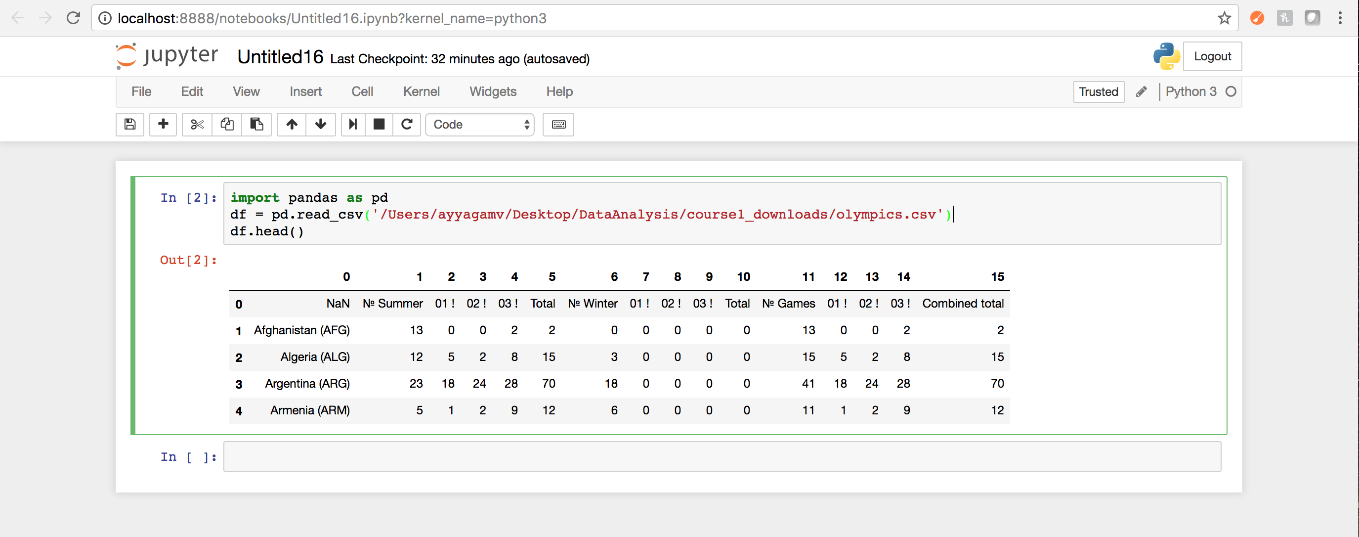Click the Logout button
Screen dimensions: 1359x537
click(x=1212, y=56)
